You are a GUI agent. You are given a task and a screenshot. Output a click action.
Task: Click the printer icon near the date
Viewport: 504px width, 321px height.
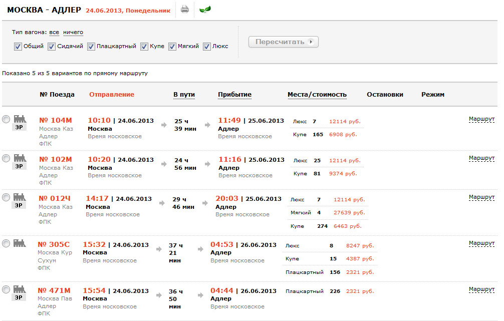[x=185, y=10]
